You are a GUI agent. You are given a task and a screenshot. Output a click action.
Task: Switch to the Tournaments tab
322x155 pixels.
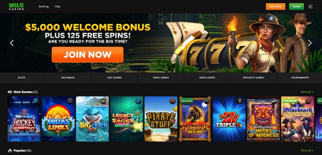[x=300, y=78]
